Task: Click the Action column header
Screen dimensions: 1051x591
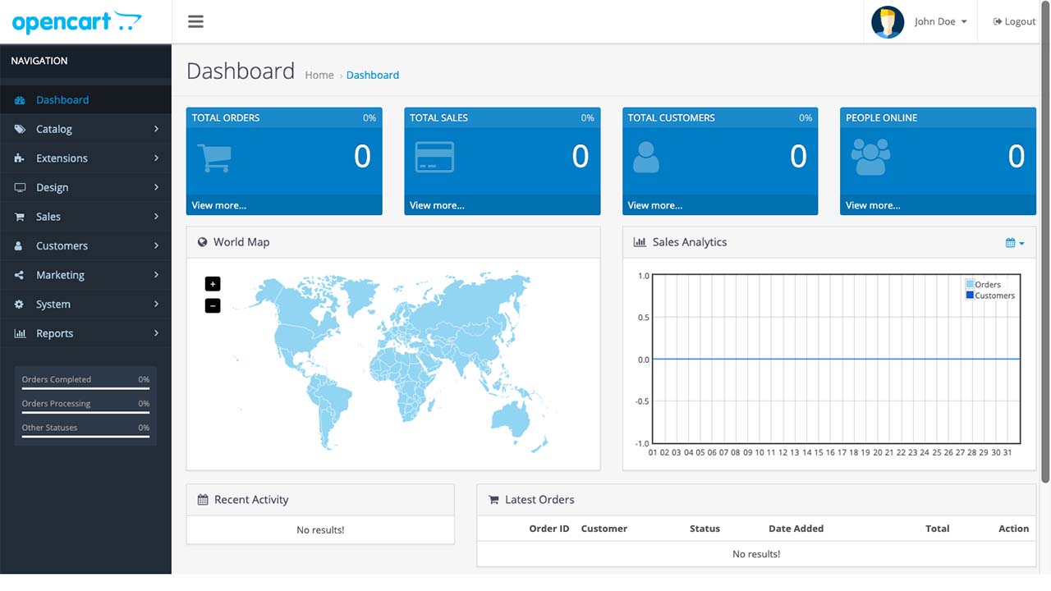Action: [x=1013, y=529]
